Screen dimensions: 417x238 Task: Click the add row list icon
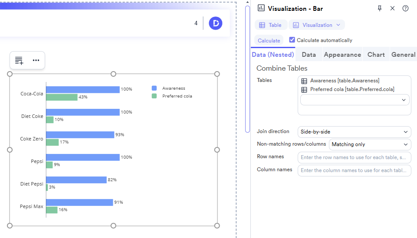[19, 61]
